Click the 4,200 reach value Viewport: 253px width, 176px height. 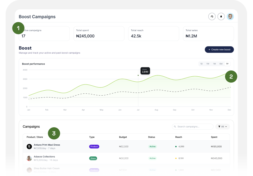(x=181, y=147)
